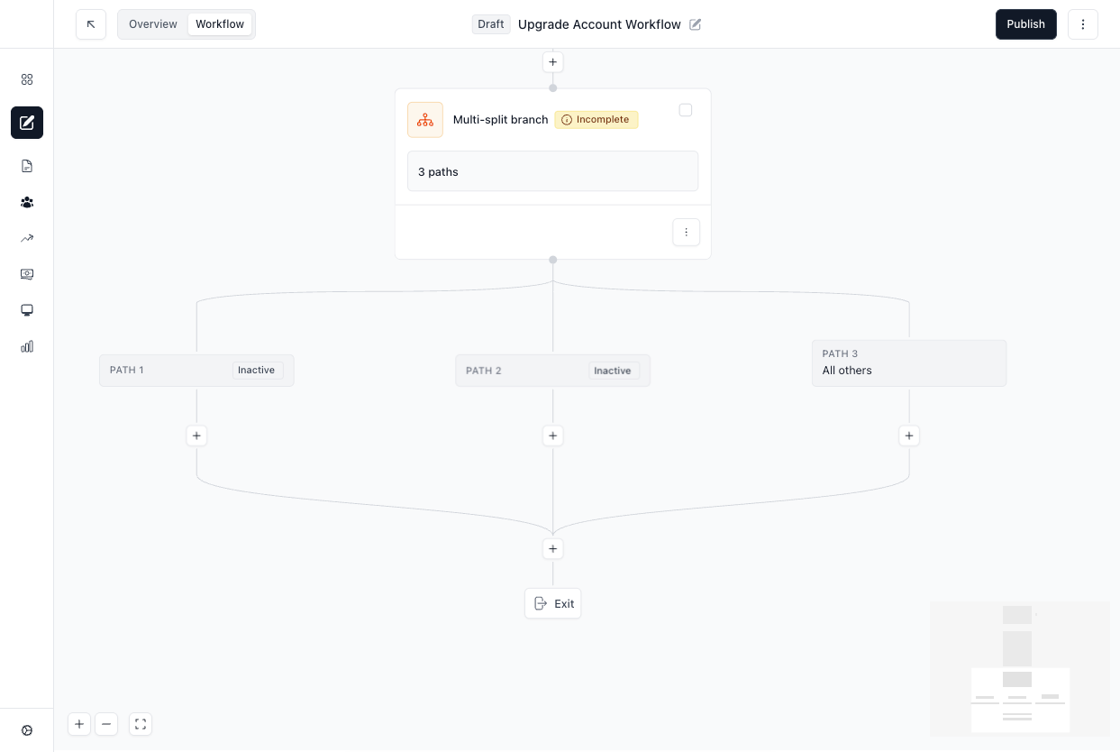This screenshot has height=752, width=1120.
Task: Tick the Multi-split branch node checkbox
Action: coord(686,110)
